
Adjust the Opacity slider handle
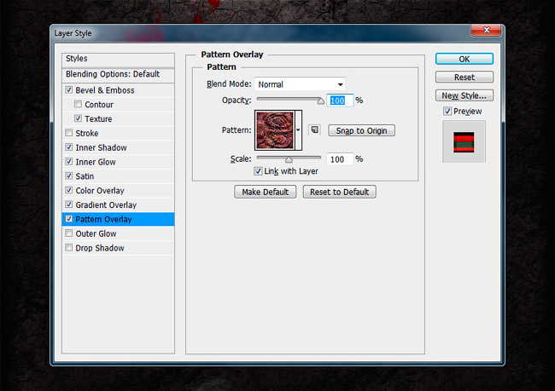[320, 101]
